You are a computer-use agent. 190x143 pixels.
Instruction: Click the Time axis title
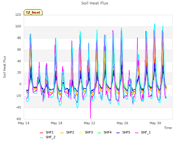tap(168, 128)
